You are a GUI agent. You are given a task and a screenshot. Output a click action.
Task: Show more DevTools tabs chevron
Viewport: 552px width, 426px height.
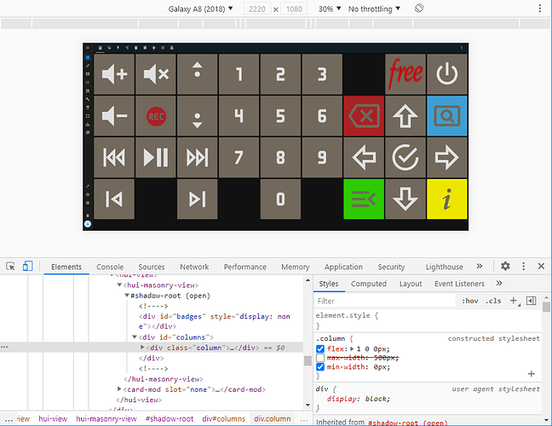[x=479, y=266]
